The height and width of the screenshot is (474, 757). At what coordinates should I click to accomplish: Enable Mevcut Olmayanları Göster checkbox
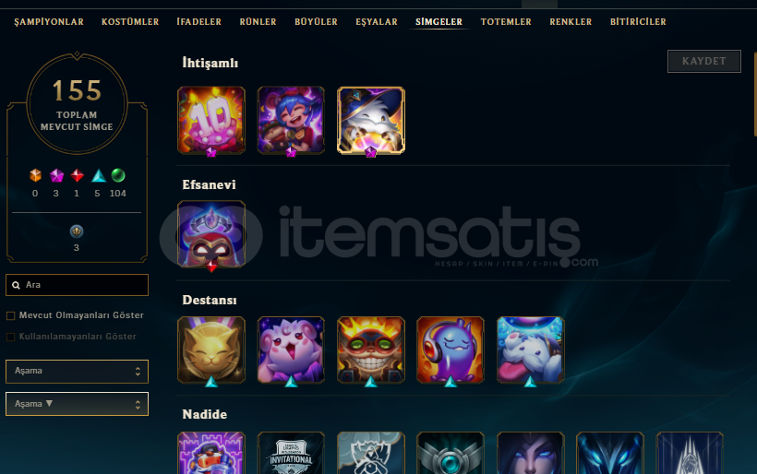[x=11, y=315]
